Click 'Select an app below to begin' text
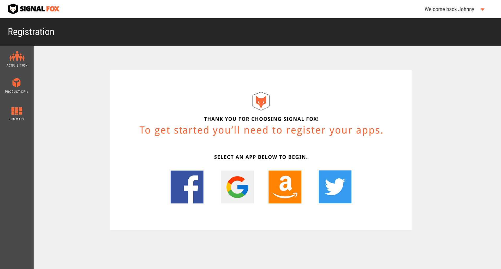This screenshot has width=501, height=269. pos(261,157)
